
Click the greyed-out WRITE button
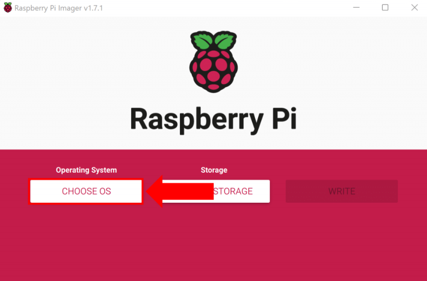(342, 191)
